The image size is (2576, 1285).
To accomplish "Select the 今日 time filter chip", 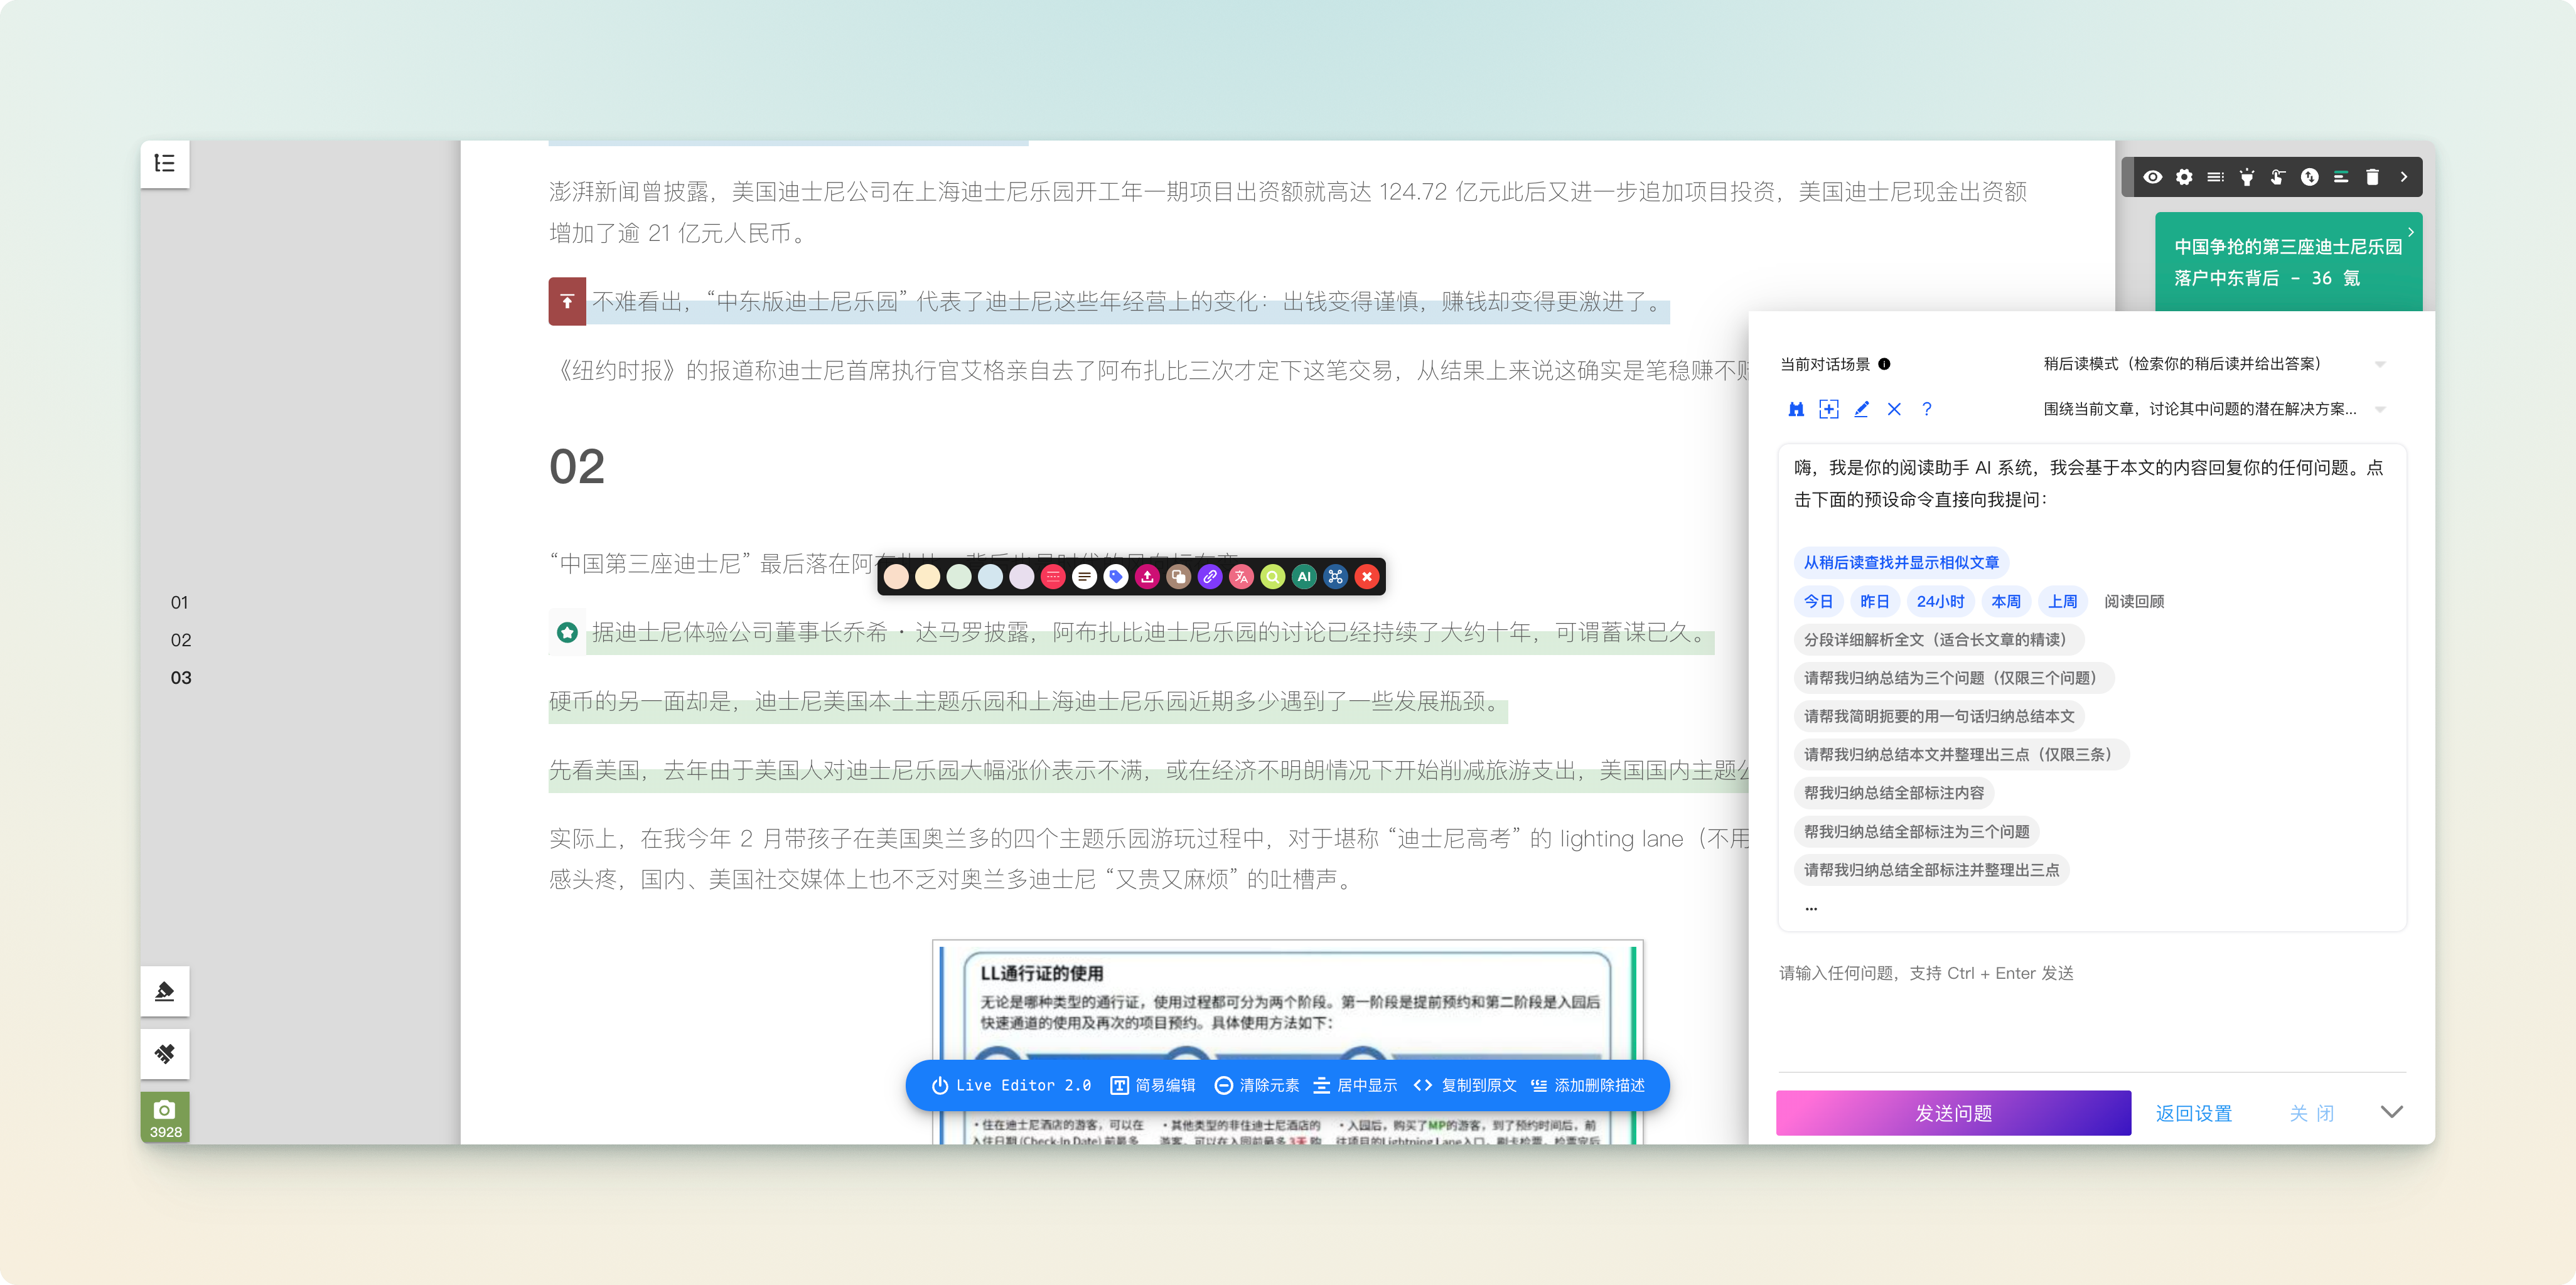I will click(x=1818, y=601).
